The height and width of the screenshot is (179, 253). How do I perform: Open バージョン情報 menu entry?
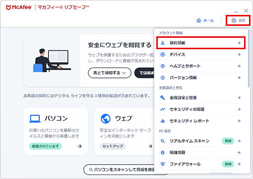click(x=201, y=78)
